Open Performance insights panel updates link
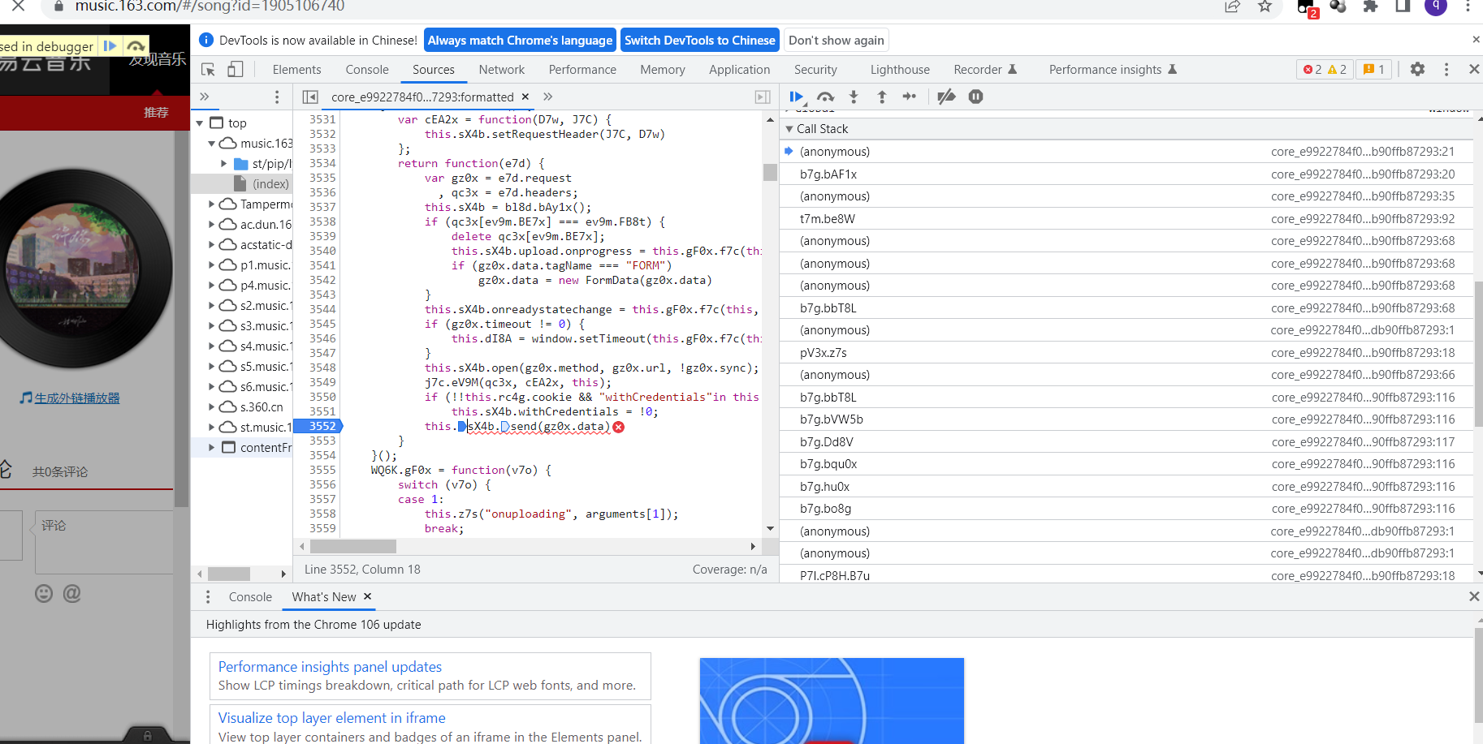Screen dimensions: 1483x744 tap(330, 667)
